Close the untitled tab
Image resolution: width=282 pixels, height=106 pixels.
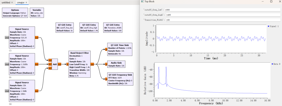12,3
